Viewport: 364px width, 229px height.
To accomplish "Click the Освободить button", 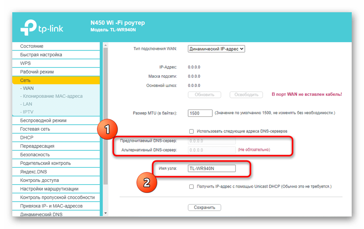I will point(246,95).
